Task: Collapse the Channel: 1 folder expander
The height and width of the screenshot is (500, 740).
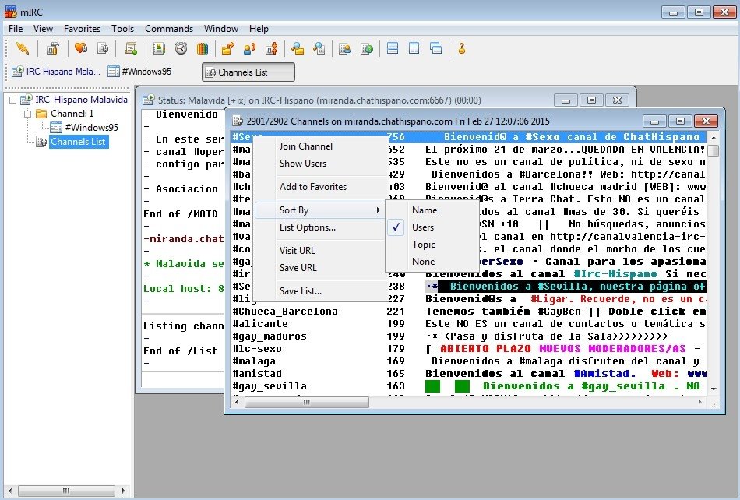Action: point(27,114)
